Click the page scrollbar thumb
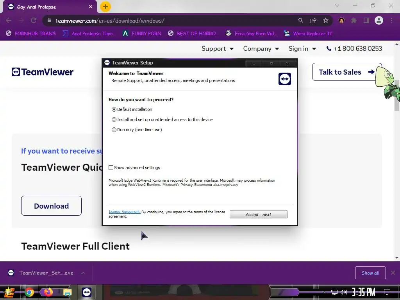The width and height of the screenshot is (400, 300). click(397, 95)
